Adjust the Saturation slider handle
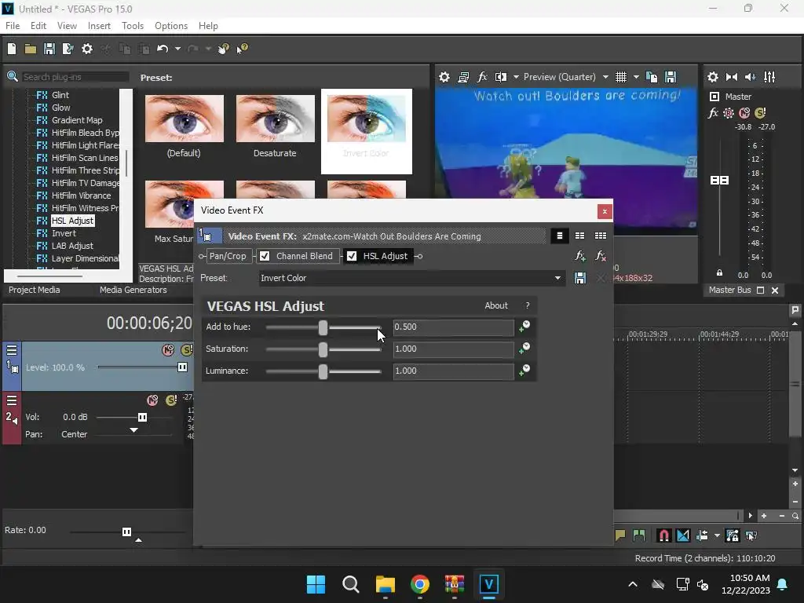Screen dimensions: 804x603 [323, 349]
